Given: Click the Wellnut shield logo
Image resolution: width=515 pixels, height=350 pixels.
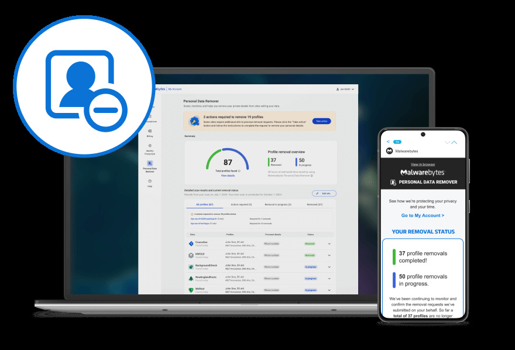Looking at the screenshot, I should coord(191,290).
